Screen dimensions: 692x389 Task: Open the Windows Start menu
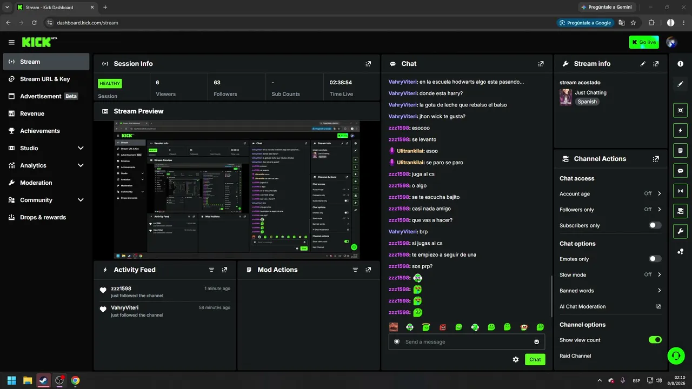point(11,380)
